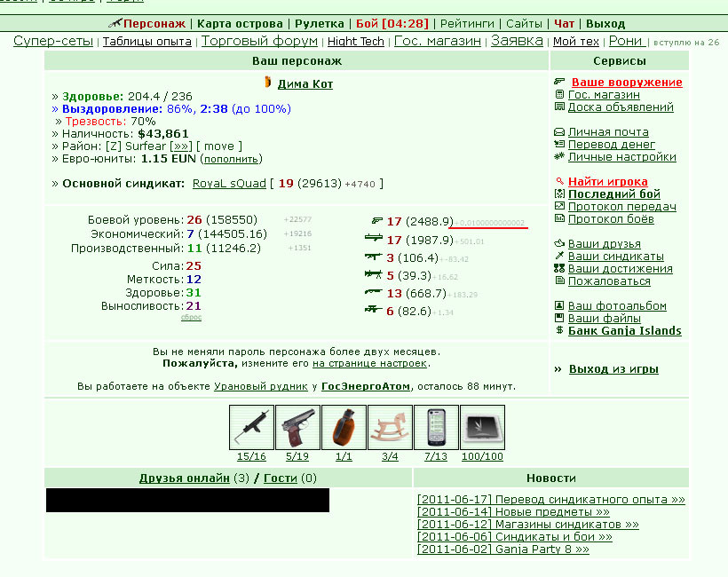Viewport: 728px width, 577px height.
Task: Click the сброс link under stats
Action: click(x=191, y=317)
